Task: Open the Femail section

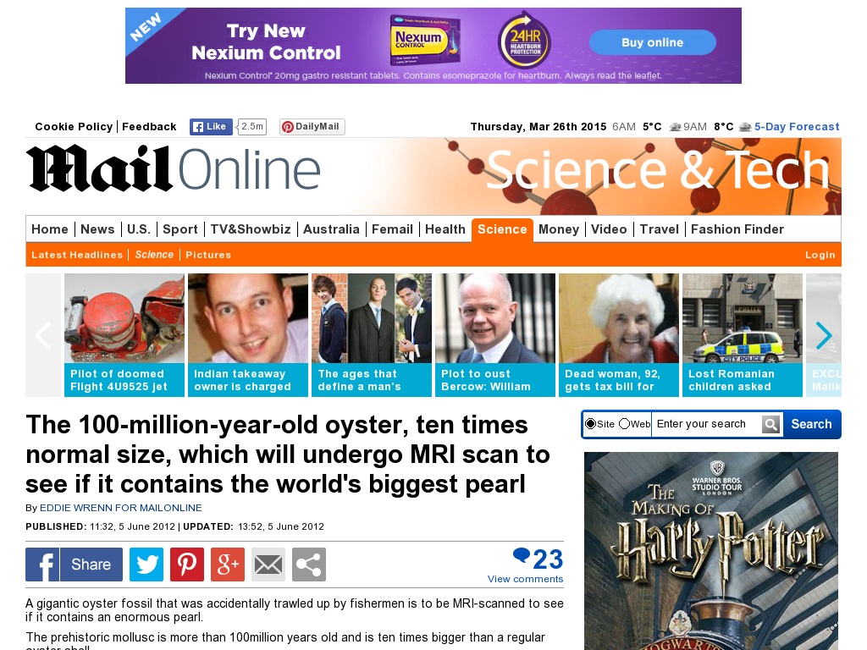Action: (392, 229)
